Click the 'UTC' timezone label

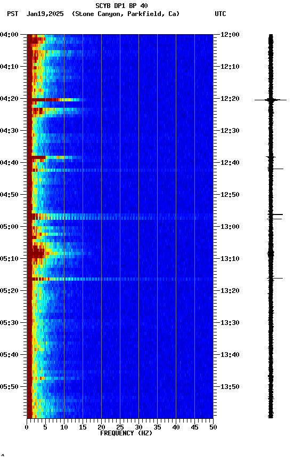coord(220,14)
